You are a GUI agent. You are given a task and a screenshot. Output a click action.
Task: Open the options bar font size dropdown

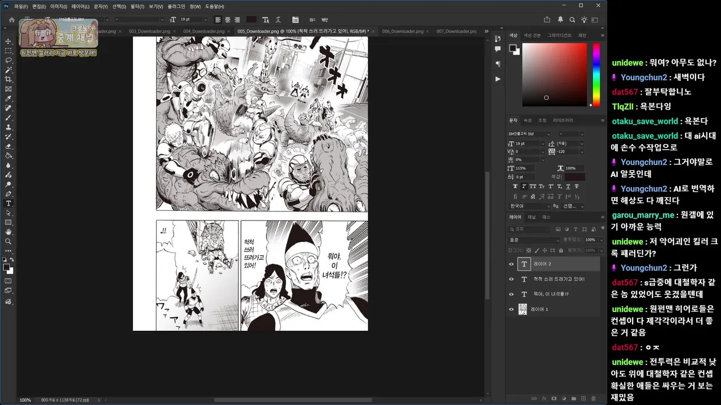click(x=206, y=20)
